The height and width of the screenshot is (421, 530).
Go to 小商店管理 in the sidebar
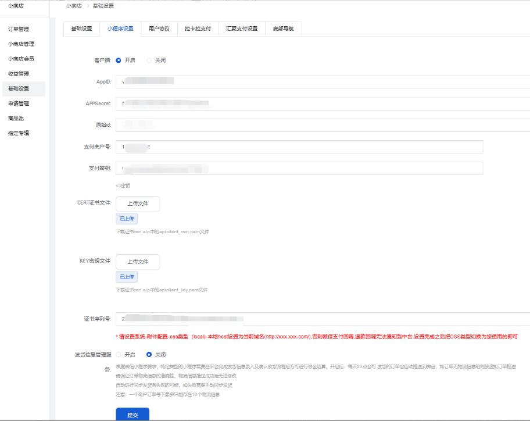[21, 44]
